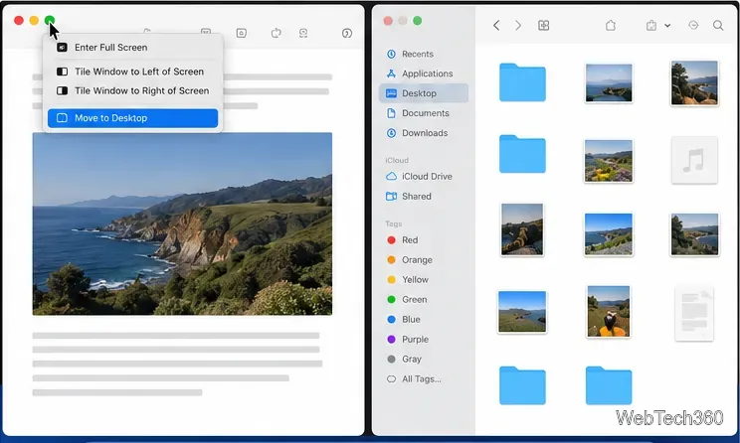
Task: Select the lake island photo beside the first folder
Action: tap(609, 83)
